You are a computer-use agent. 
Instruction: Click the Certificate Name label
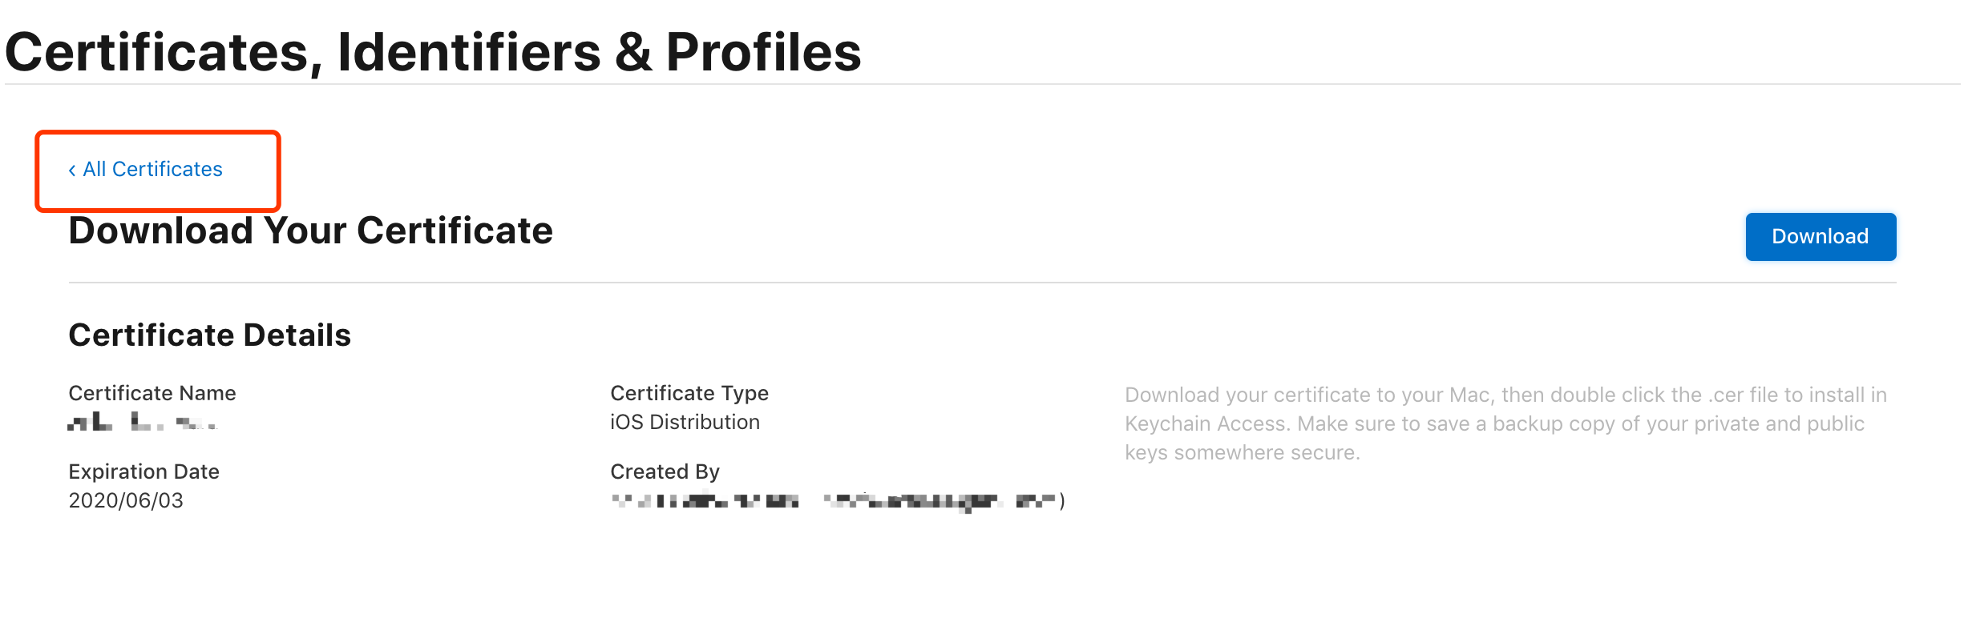[152, 393]
